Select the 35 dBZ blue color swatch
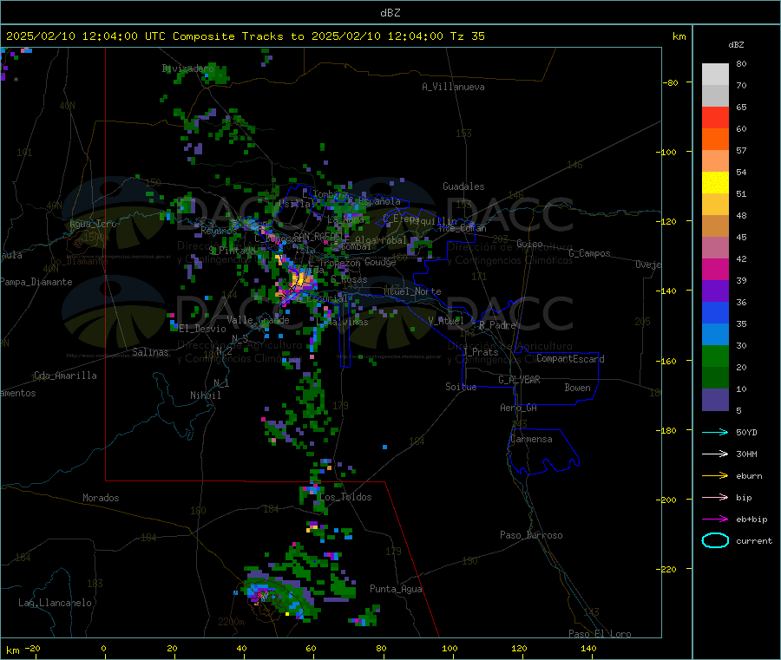The height and width of the screenshot is (660, 781). click(x=715, y=312)
